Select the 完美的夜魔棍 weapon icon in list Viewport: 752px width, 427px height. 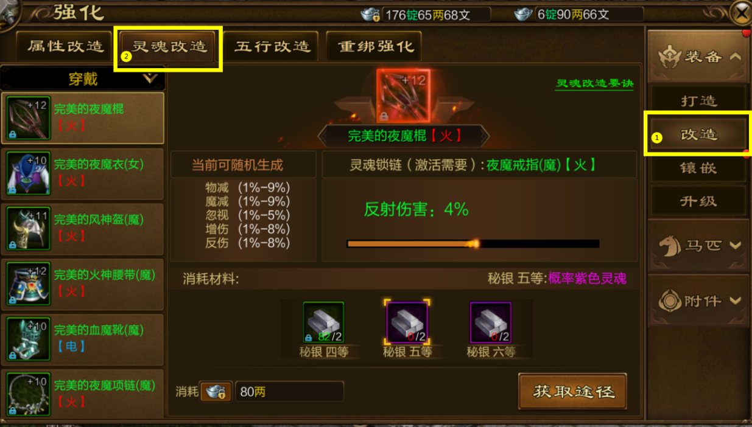[28, 118]
